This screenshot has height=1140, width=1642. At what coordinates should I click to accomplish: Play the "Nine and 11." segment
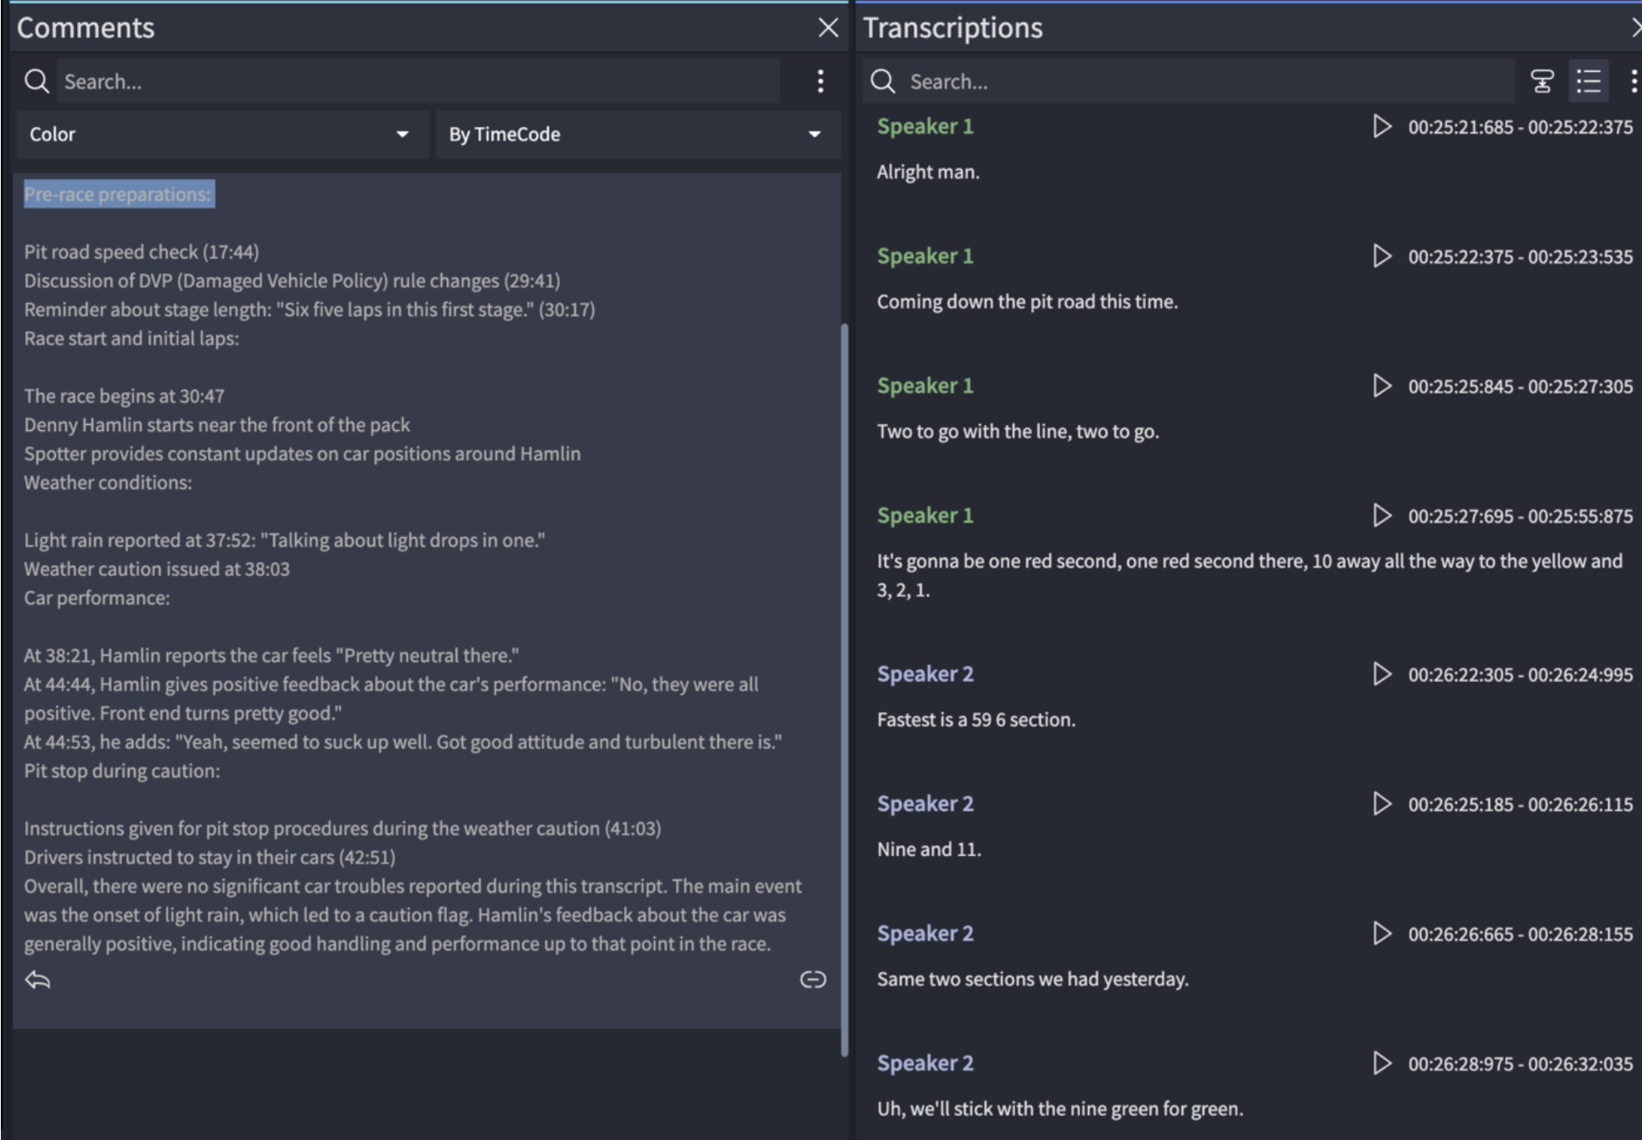1382,804
